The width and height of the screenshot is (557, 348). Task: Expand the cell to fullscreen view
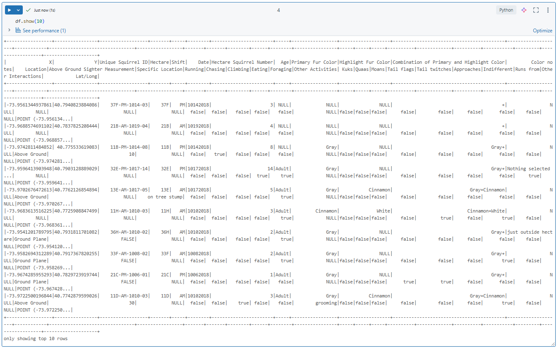click(536, 10)
